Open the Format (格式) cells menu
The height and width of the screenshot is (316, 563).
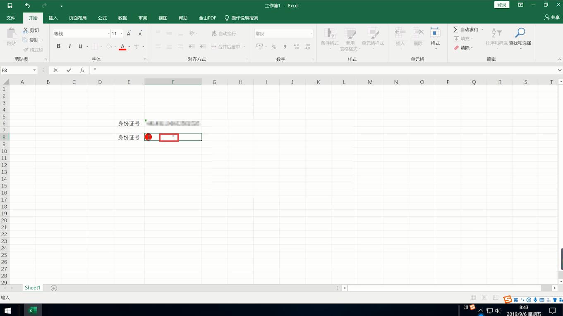(435, 38)
